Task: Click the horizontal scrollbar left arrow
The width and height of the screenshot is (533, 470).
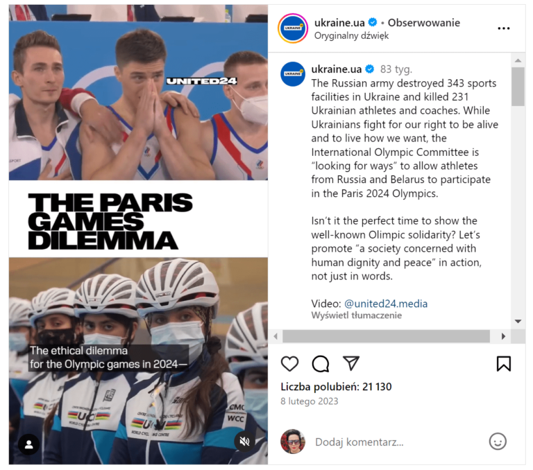Action: [x=276, y=336]
